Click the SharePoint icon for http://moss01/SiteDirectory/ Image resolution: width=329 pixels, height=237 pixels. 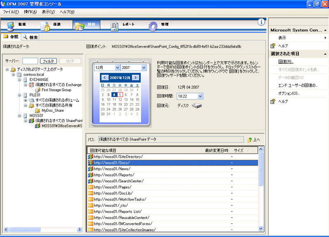coord(90,157)
